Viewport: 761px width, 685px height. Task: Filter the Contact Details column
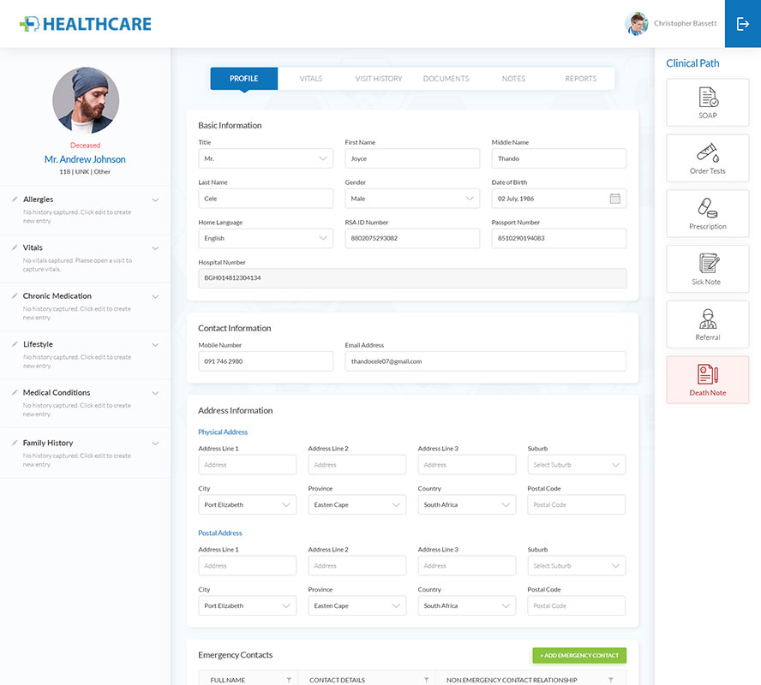tap(426, 680)
